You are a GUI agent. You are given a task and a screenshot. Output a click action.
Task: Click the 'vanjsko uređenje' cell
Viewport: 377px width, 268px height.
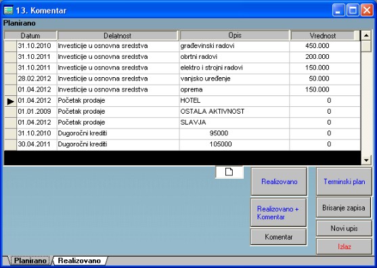coord(234,79)
